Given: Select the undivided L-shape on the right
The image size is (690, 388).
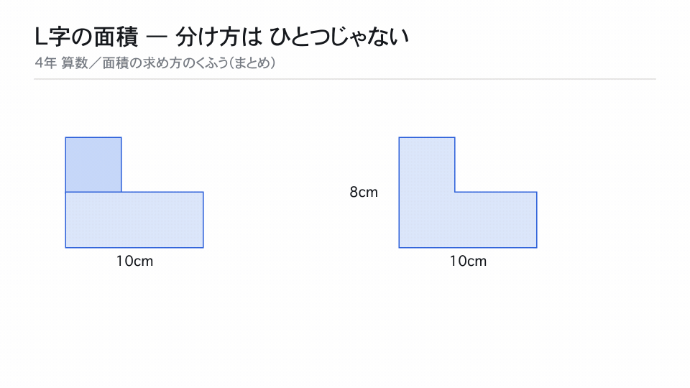Looking at the screenshot, I should (468, 193).
